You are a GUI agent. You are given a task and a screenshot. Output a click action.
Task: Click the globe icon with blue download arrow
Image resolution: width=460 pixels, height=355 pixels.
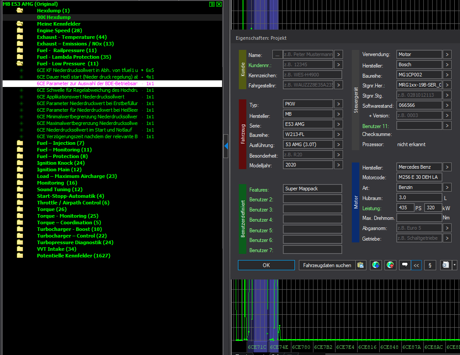click(376, 265)
